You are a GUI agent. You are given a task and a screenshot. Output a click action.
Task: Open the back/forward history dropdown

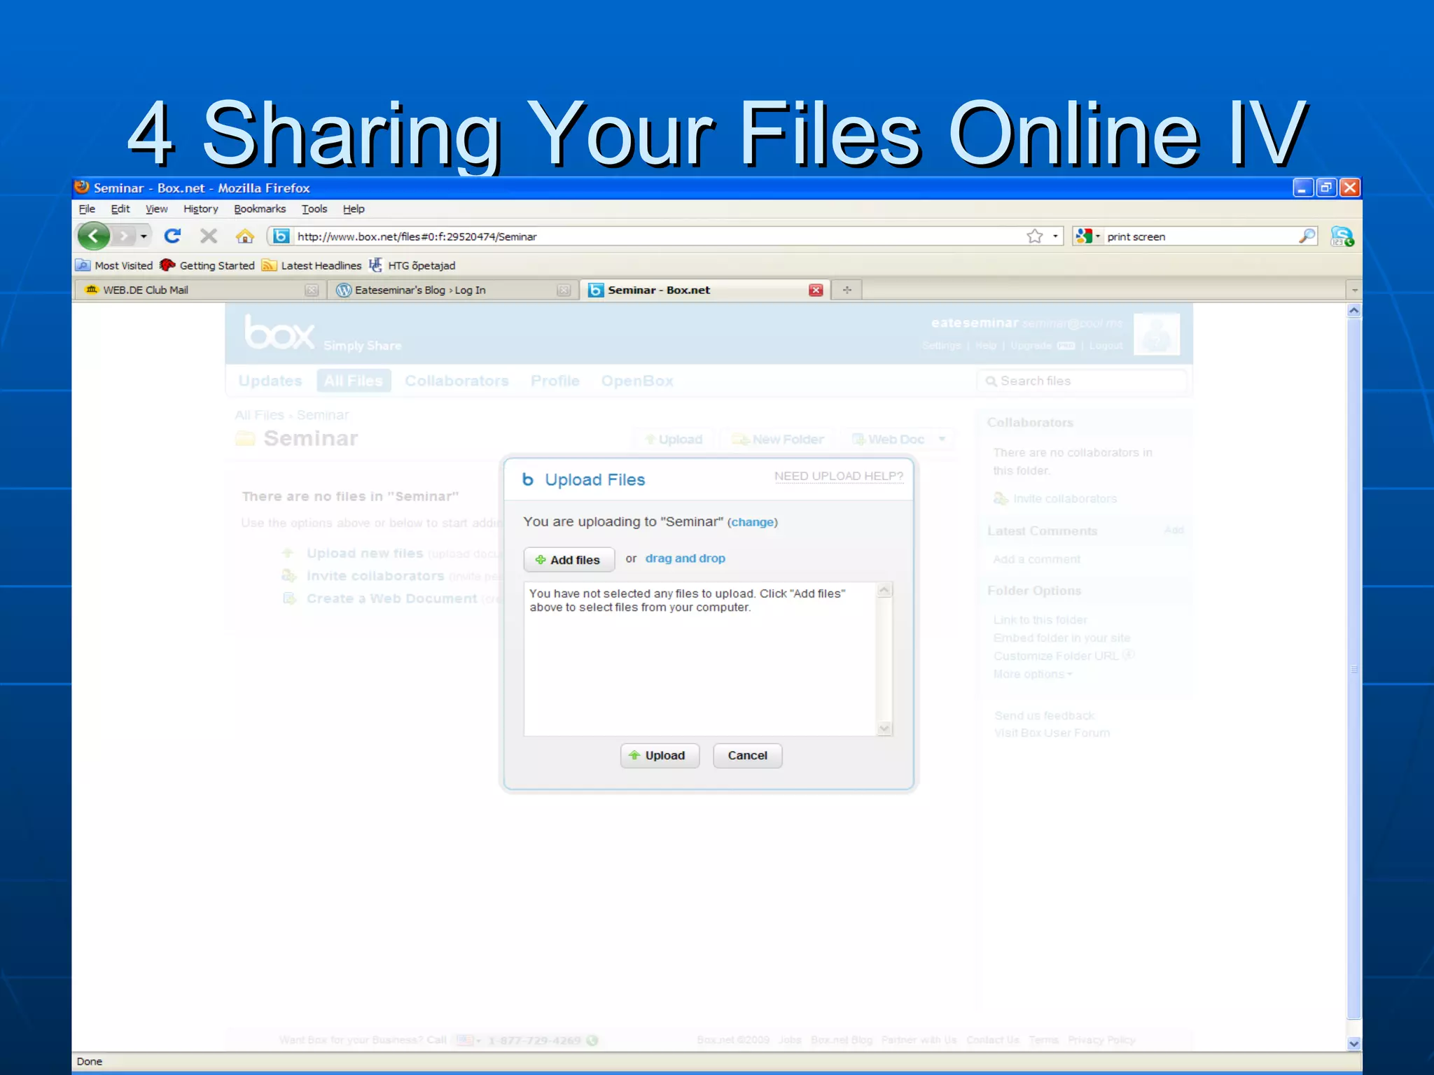tap(144, 237)
